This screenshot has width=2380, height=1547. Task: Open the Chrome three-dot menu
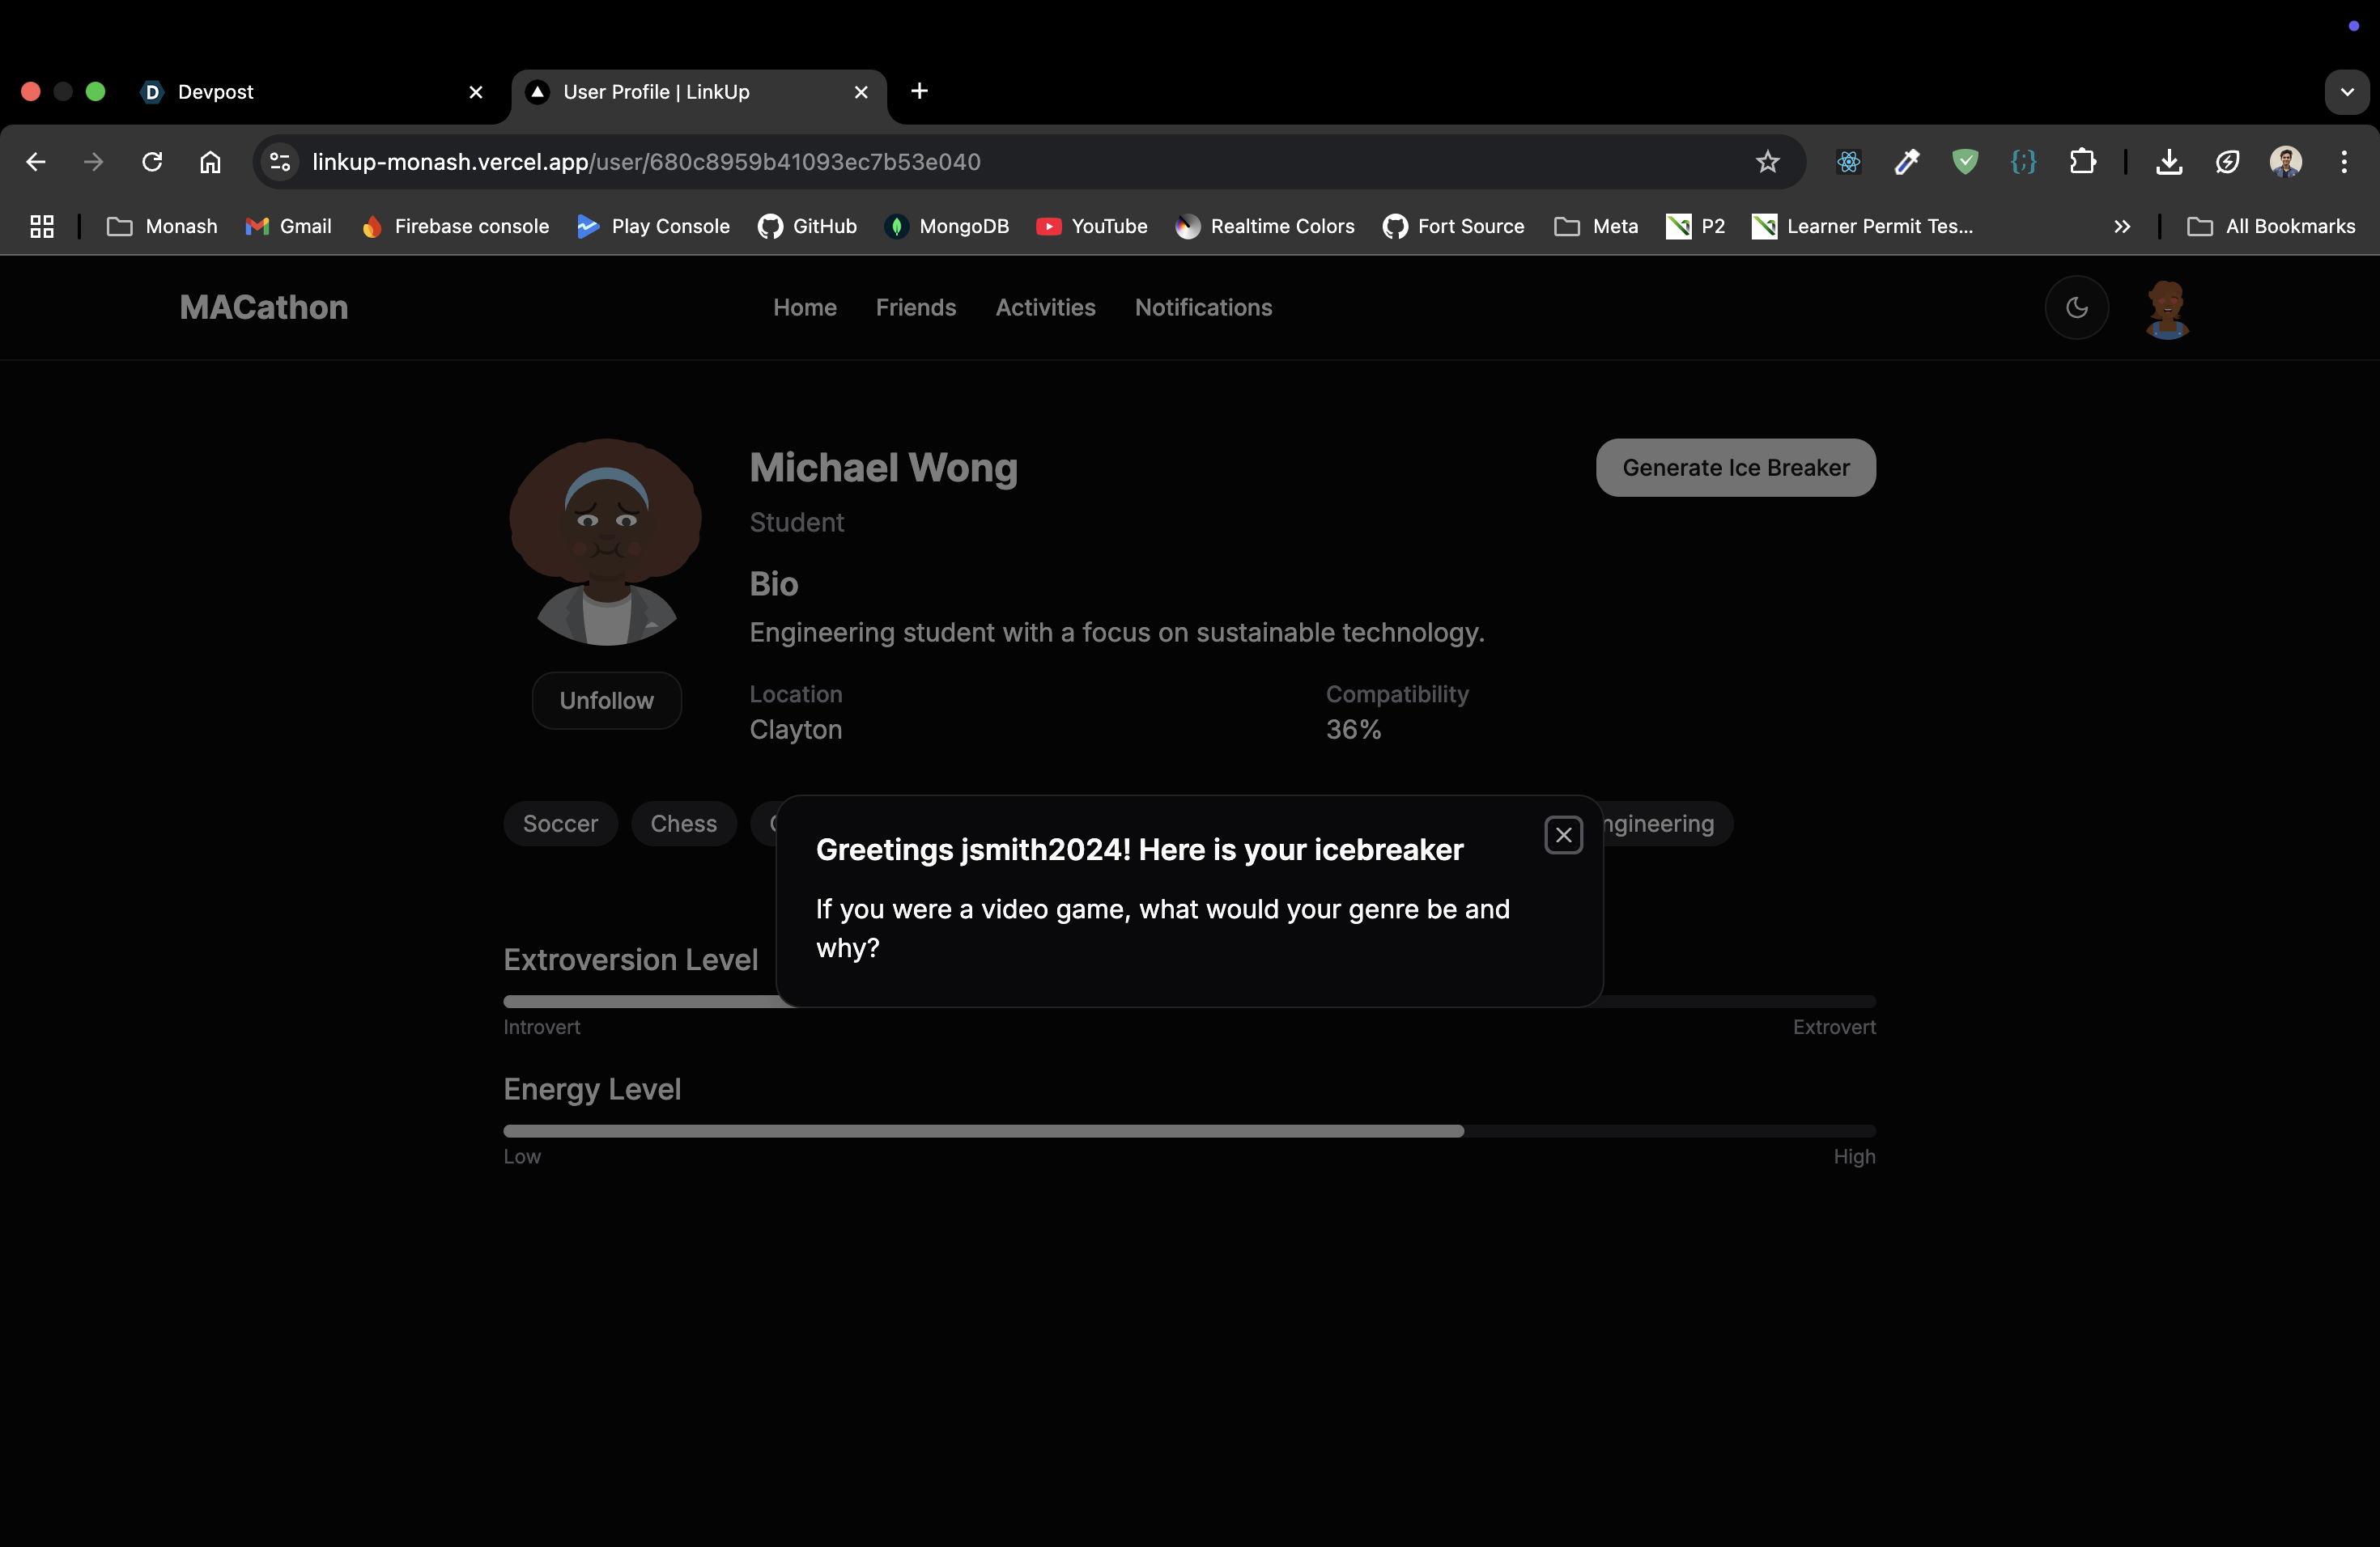2343,162
